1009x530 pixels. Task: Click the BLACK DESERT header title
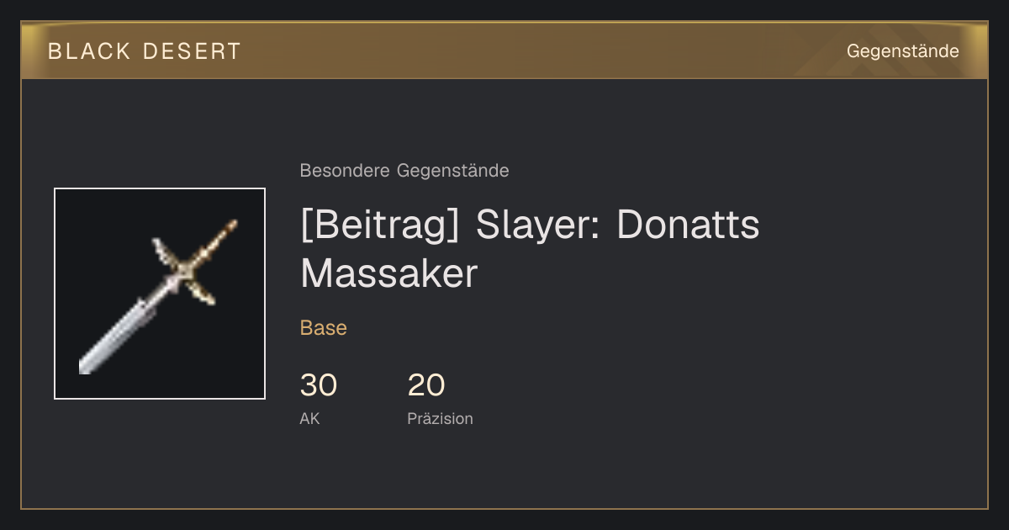pyautogui.click(x=145, y=51)
